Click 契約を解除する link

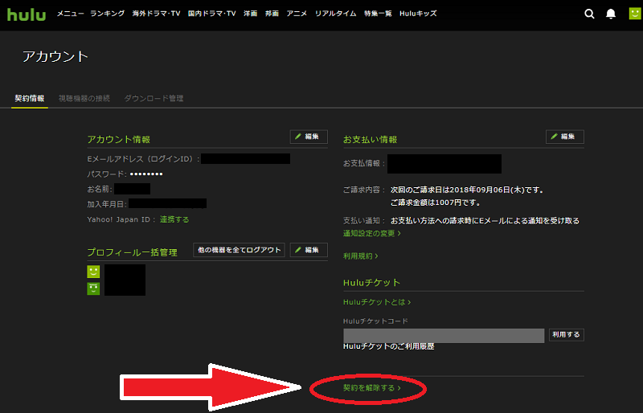pyautogui.click(x=372, y=388)
